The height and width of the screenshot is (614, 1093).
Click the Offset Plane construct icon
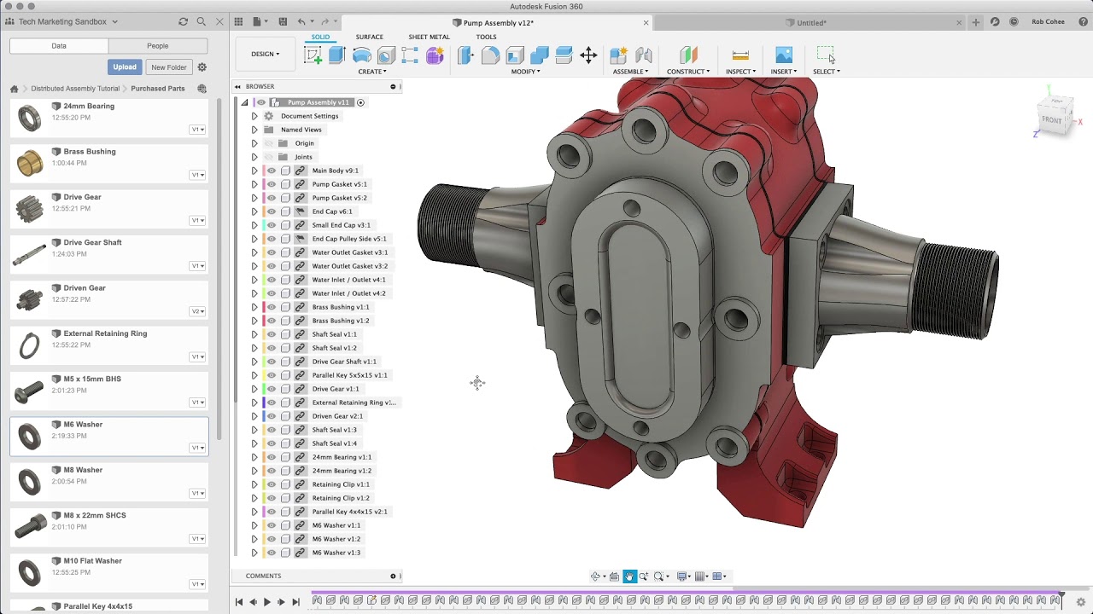(688, 55)
